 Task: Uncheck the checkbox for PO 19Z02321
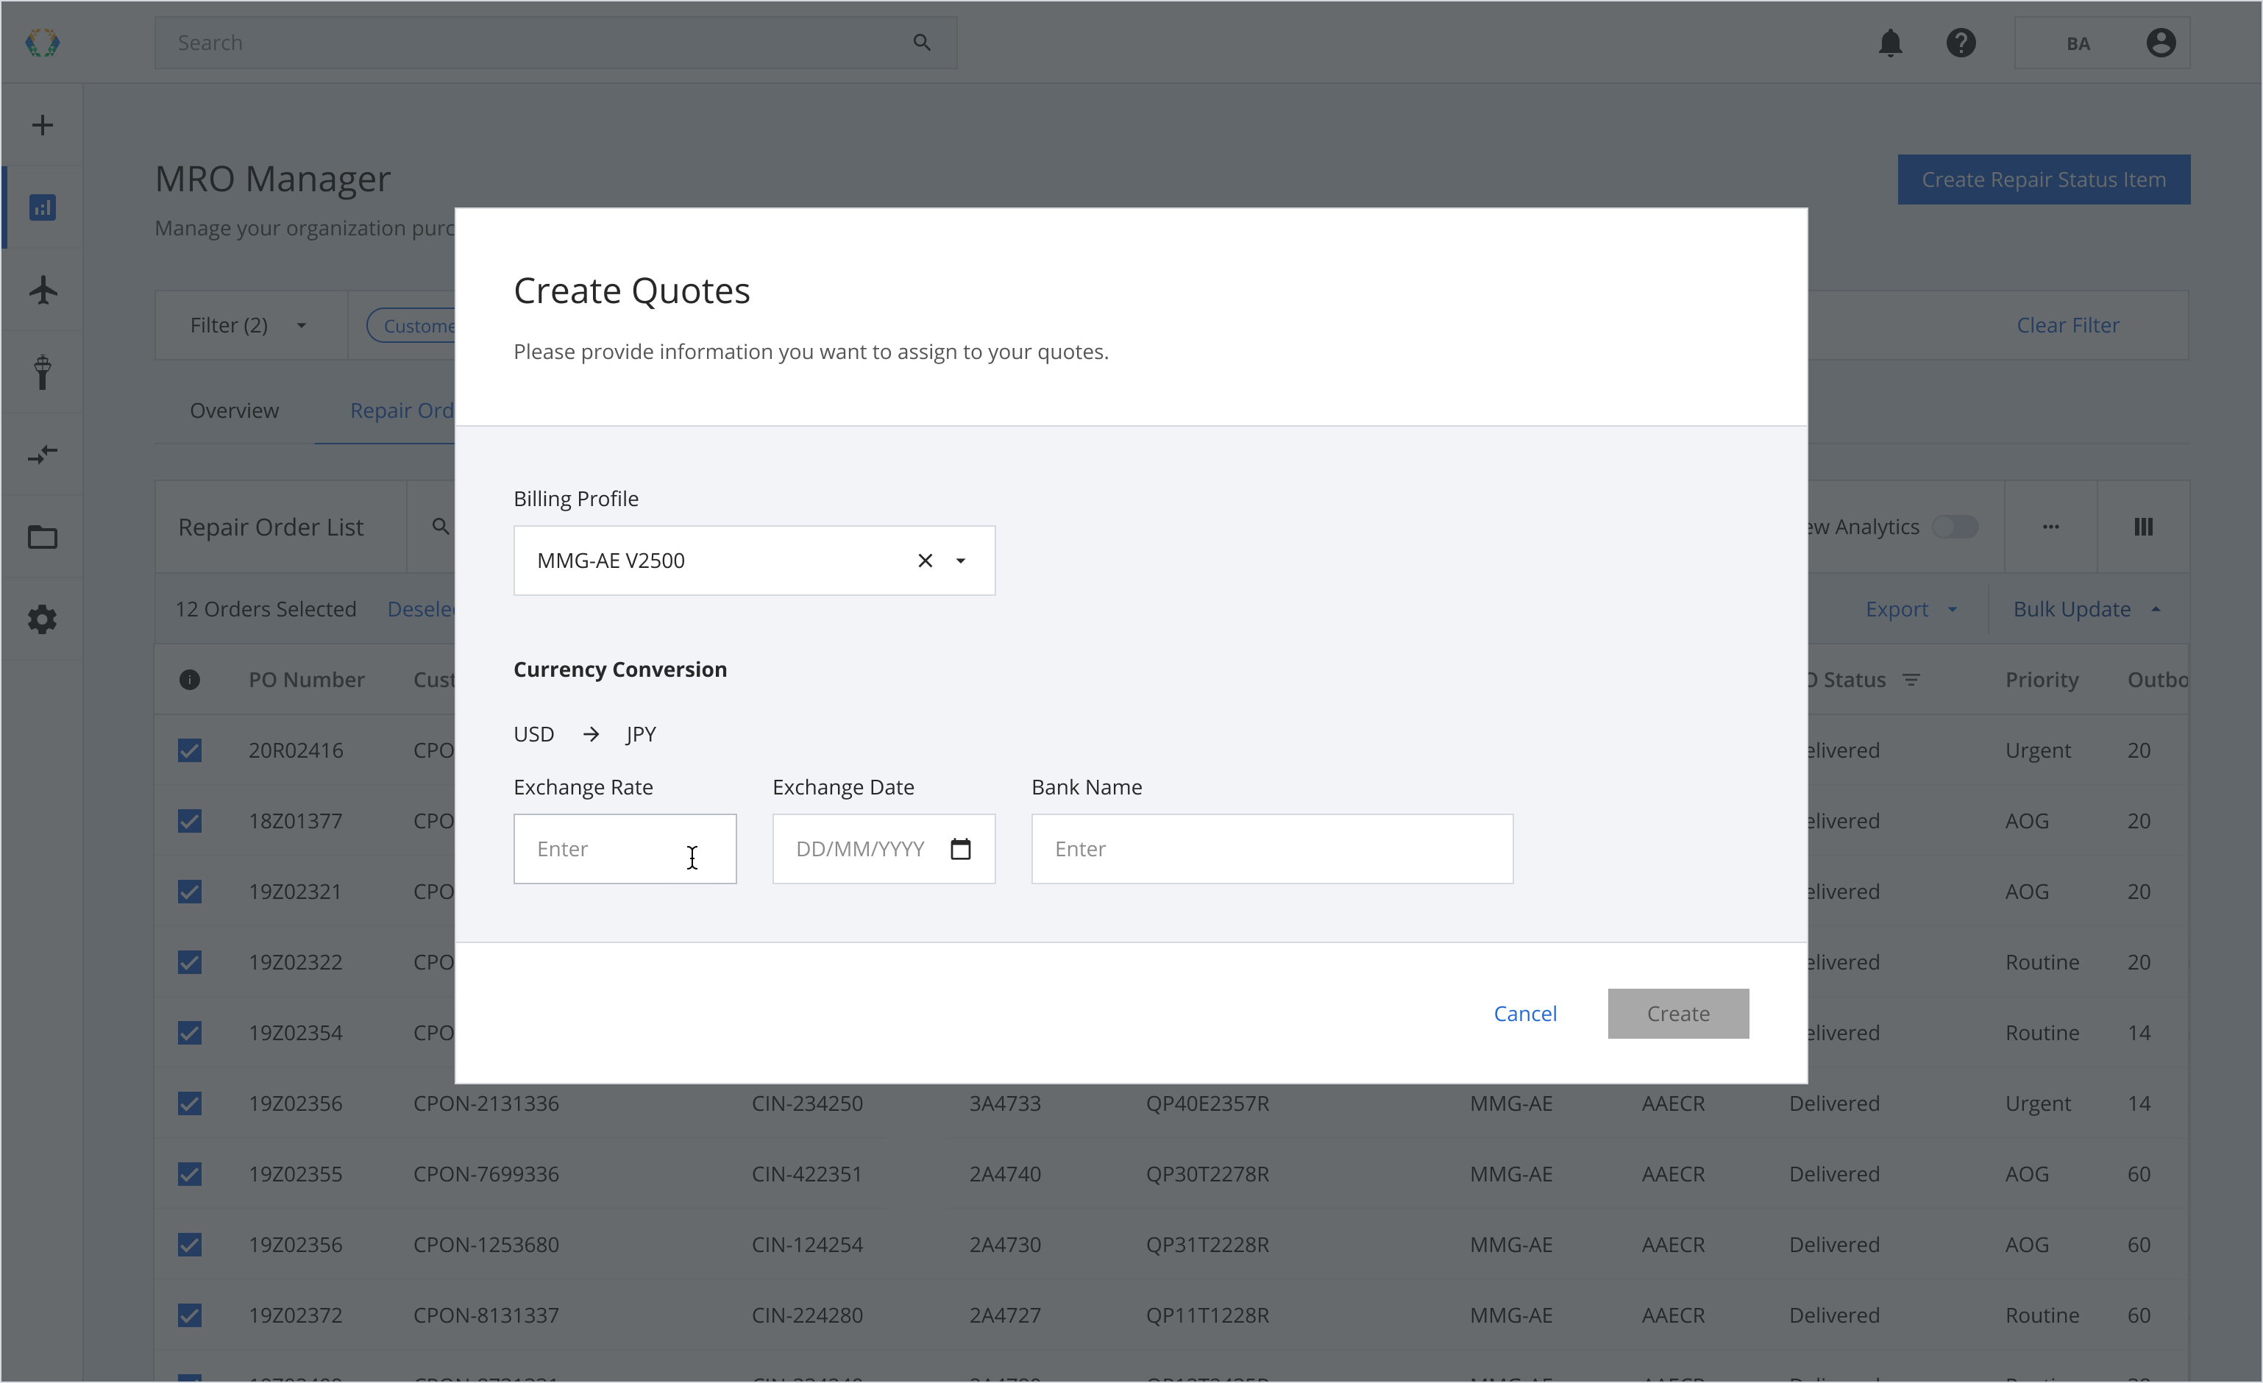click(189, 892)
